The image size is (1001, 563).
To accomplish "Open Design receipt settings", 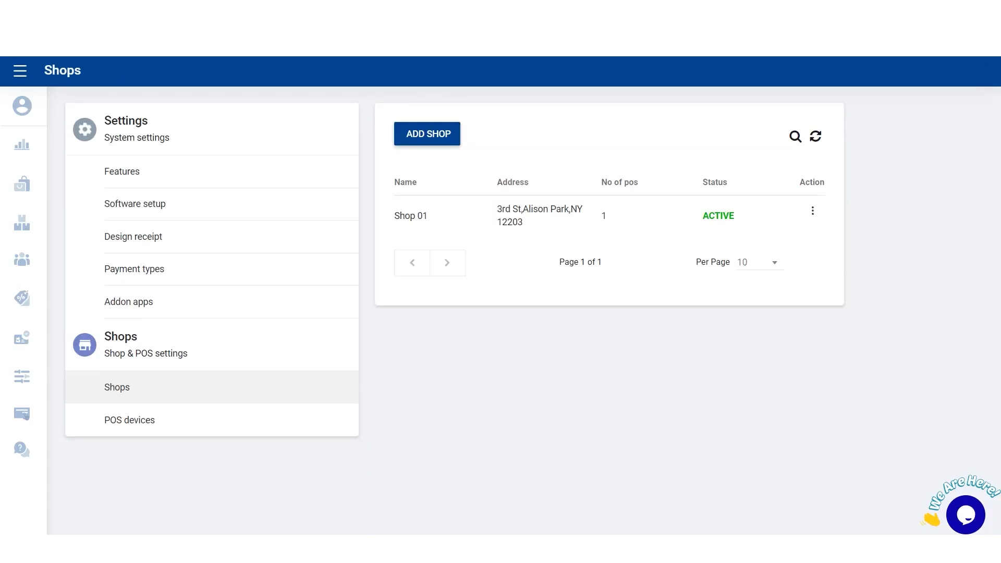I will [x=133, y=237].
